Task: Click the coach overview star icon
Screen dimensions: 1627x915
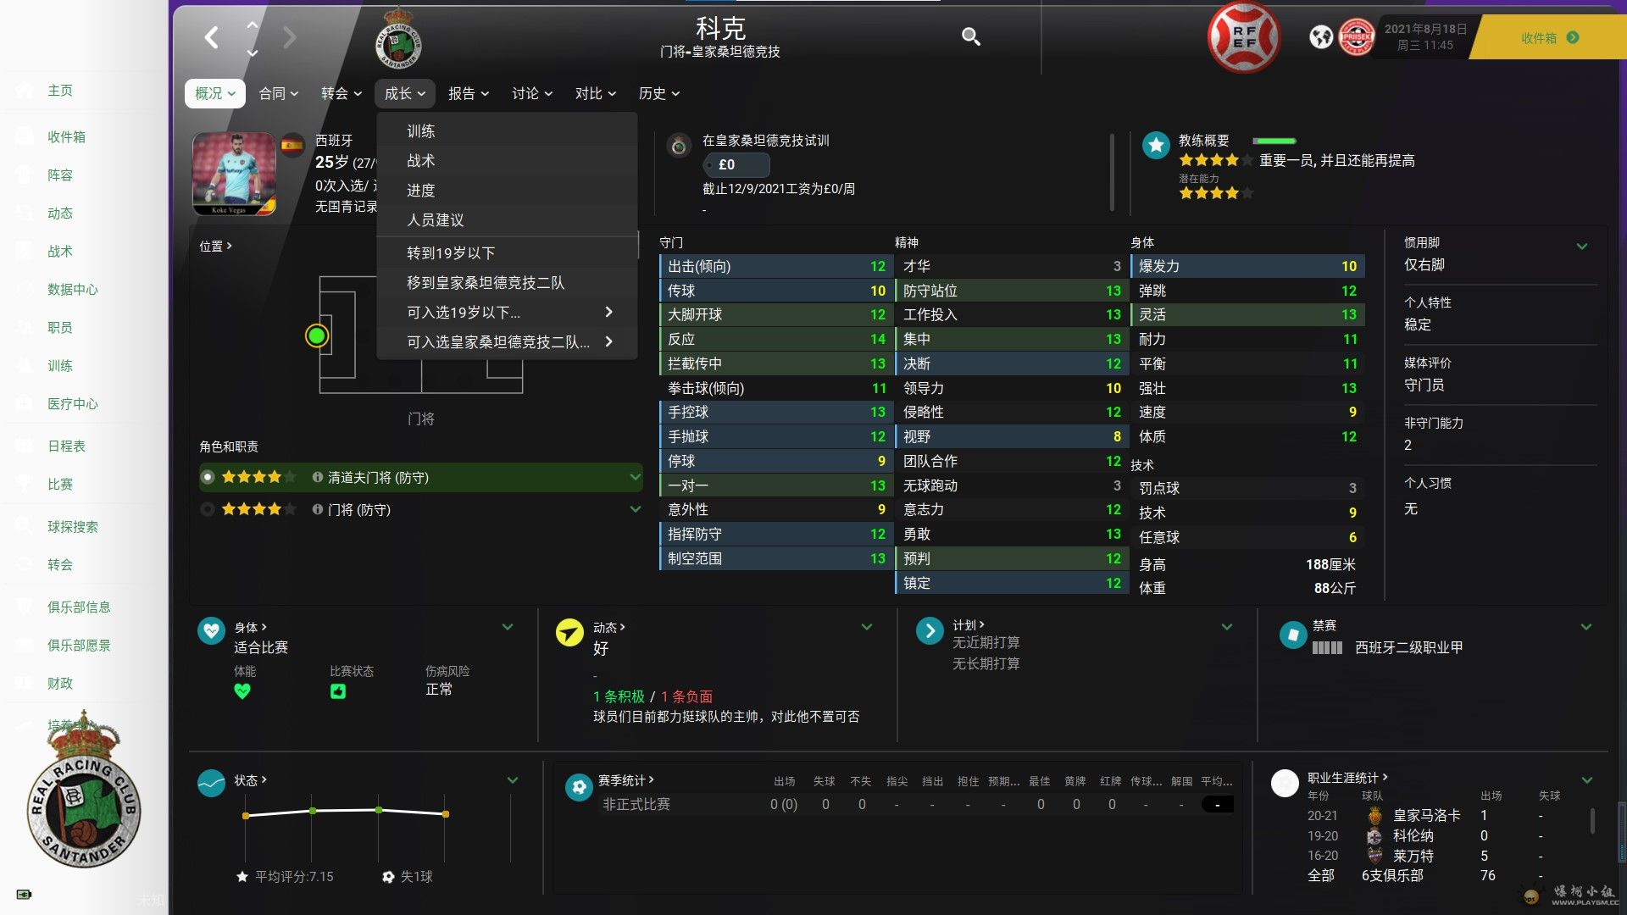Action: pos(1156,145)
